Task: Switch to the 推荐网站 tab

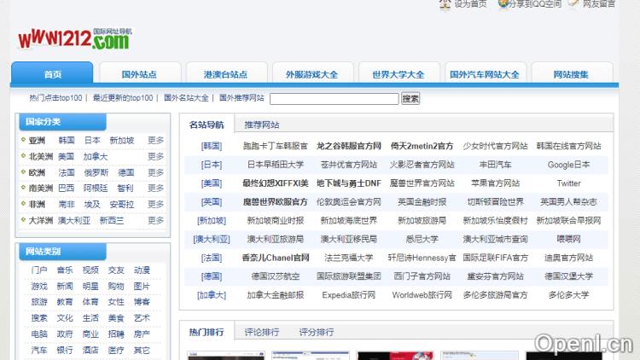Action: [262, 125]
